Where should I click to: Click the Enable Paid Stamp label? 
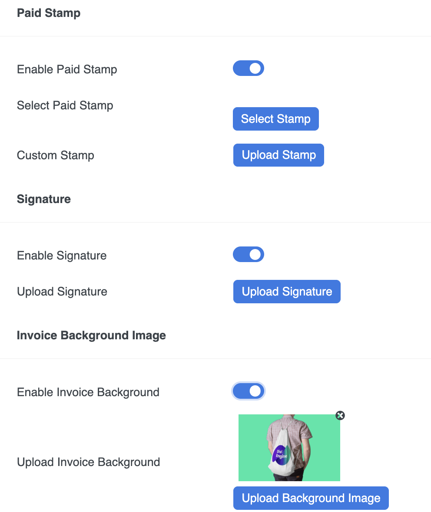tap(67, 69)
